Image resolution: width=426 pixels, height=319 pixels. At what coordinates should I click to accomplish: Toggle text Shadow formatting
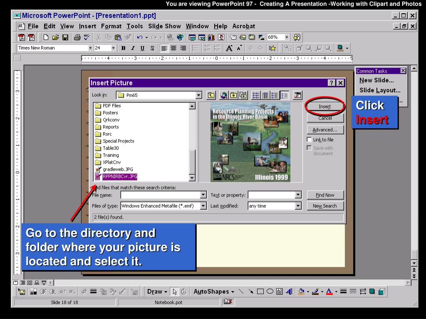[152, 48]
